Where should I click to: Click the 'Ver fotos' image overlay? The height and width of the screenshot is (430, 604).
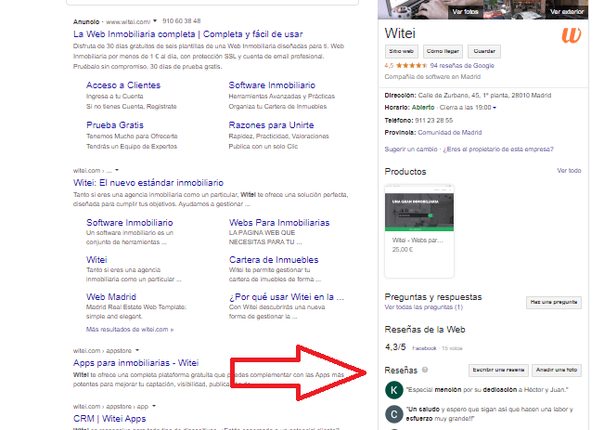[x=465, y=11]
